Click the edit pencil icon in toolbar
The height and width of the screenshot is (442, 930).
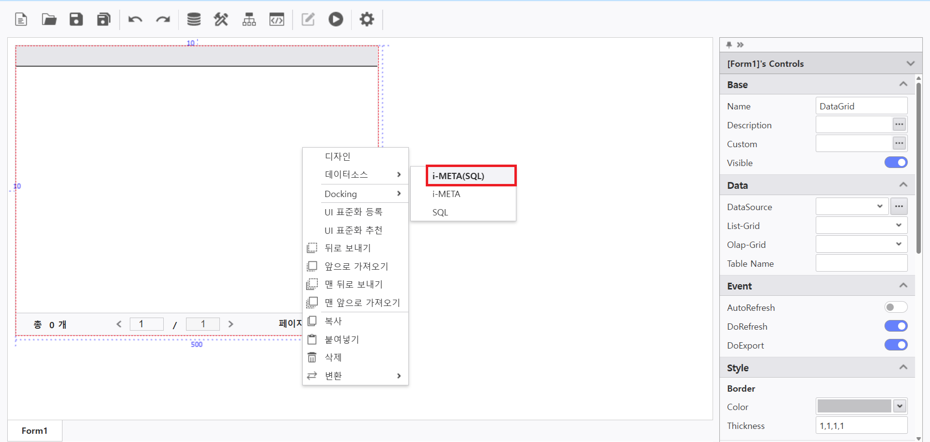308,19
